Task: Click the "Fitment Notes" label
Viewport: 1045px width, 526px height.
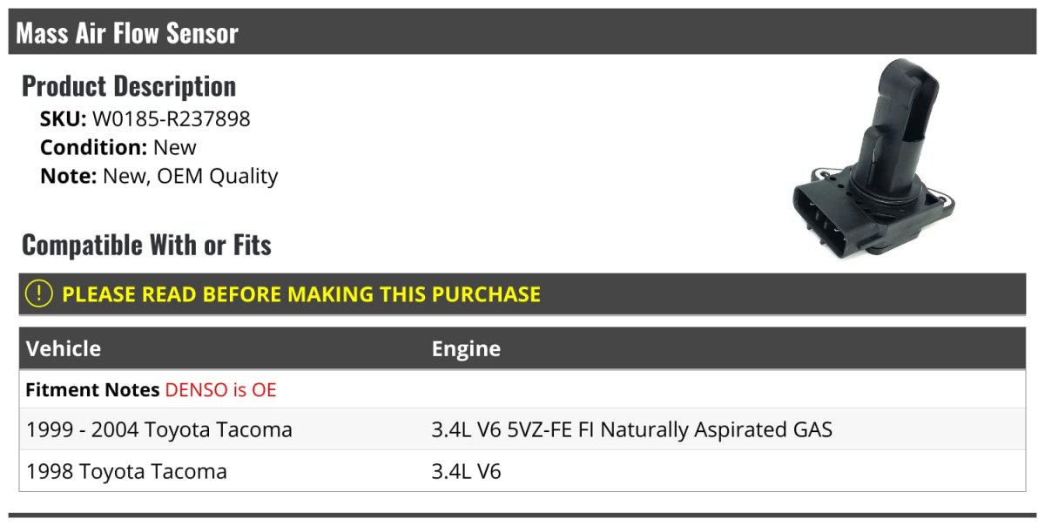Action: click(x=92, y=390)
